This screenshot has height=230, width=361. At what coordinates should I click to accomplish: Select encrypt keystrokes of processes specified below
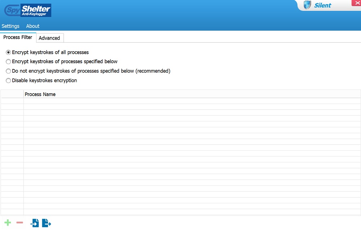pyautogui.click(x=8, y=61)
